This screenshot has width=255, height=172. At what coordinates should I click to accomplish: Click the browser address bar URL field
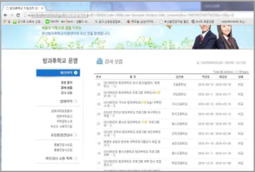[138, 15]
